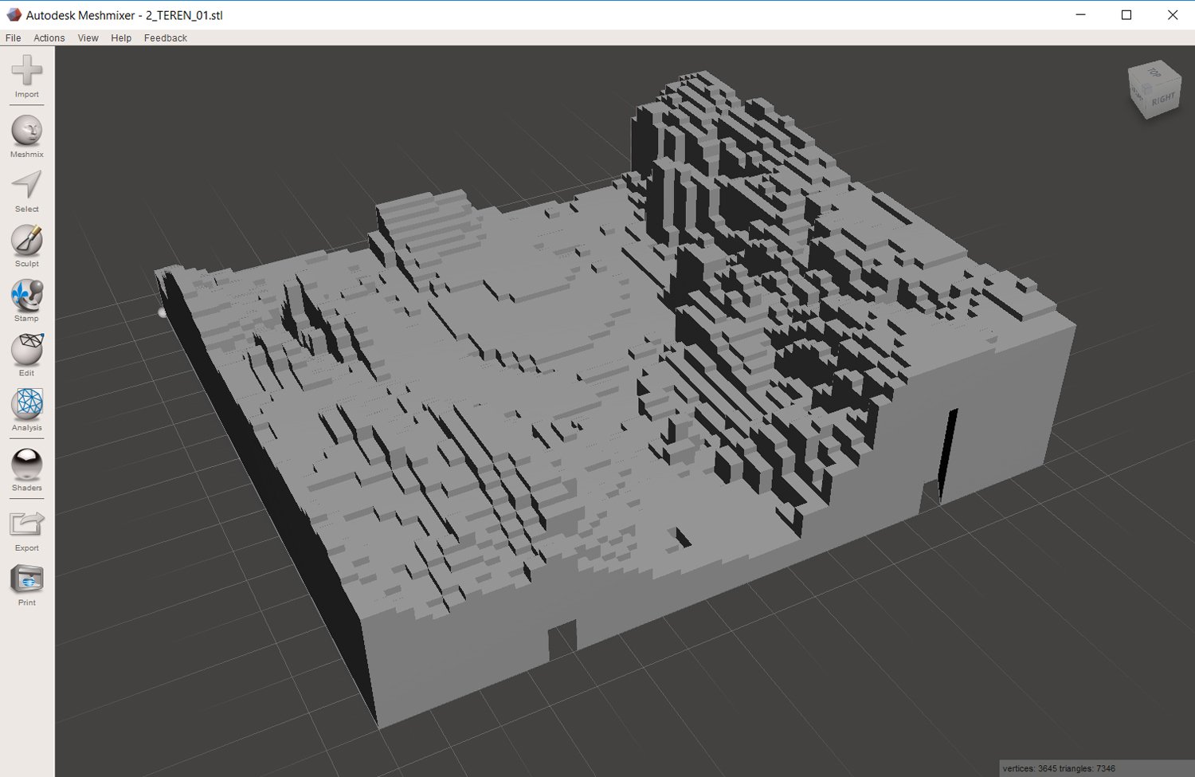The image size is (1195, 777).
Task: Click the vertices and triangles count status
Action: (1059, 768)
